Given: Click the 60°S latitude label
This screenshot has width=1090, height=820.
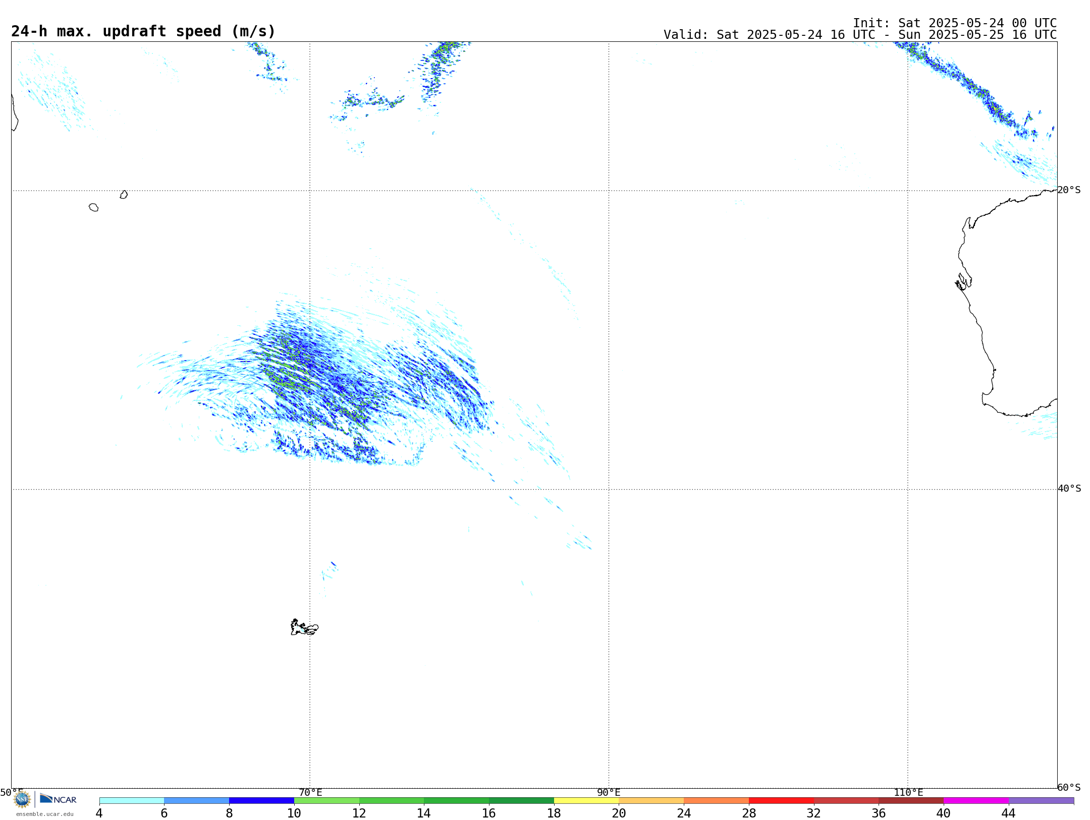Looking at the screenshot, I should (1069, 787).
